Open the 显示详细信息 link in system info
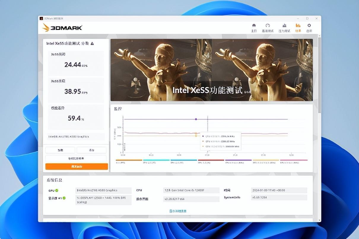The width and height of the screenshot is (359, 239). click(178, 211)
